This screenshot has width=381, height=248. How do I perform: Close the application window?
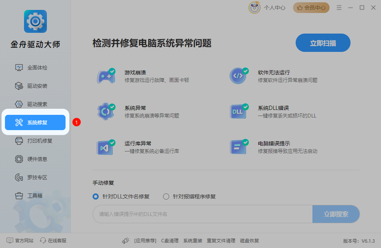click(373, 8)
